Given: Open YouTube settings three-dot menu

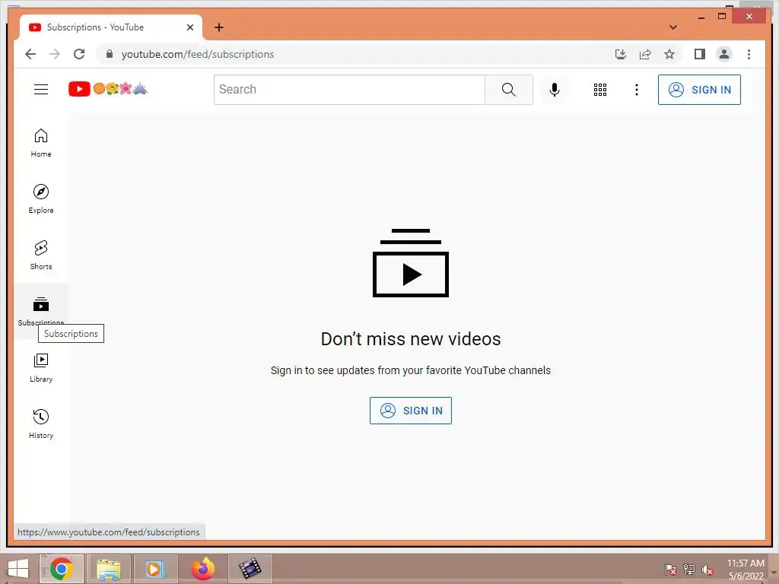Looking at the screenshot, I should pyautogui.click(x=637, y=90).
